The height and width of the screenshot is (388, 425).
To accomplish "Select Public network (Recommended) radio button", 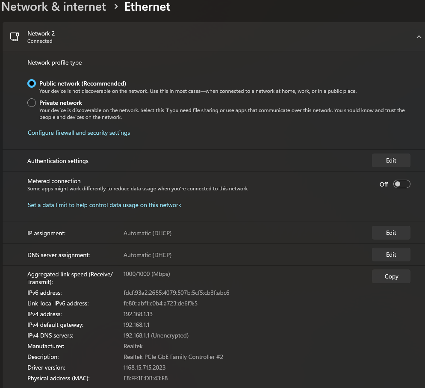I will click(x=32, y=83).
